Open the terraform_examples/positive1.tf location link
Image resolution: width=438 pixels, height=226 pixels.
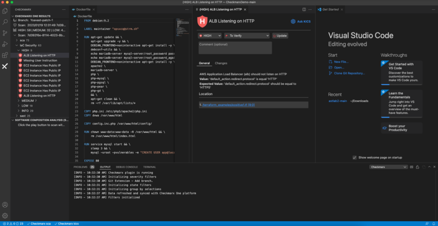[228, 104]
